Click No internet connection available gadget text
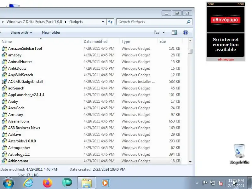 [x=226, y=44]
